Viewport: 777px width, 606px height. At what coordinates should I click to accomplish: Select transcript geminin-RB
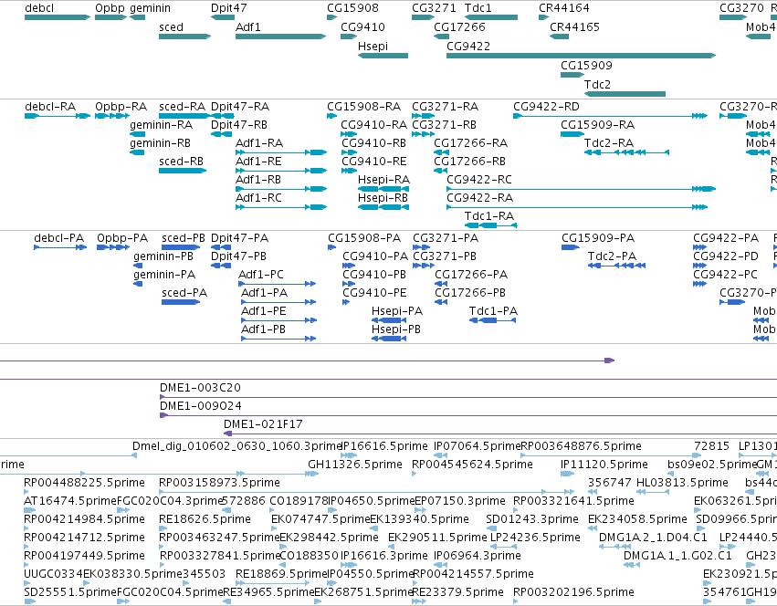tap(137, 152)
